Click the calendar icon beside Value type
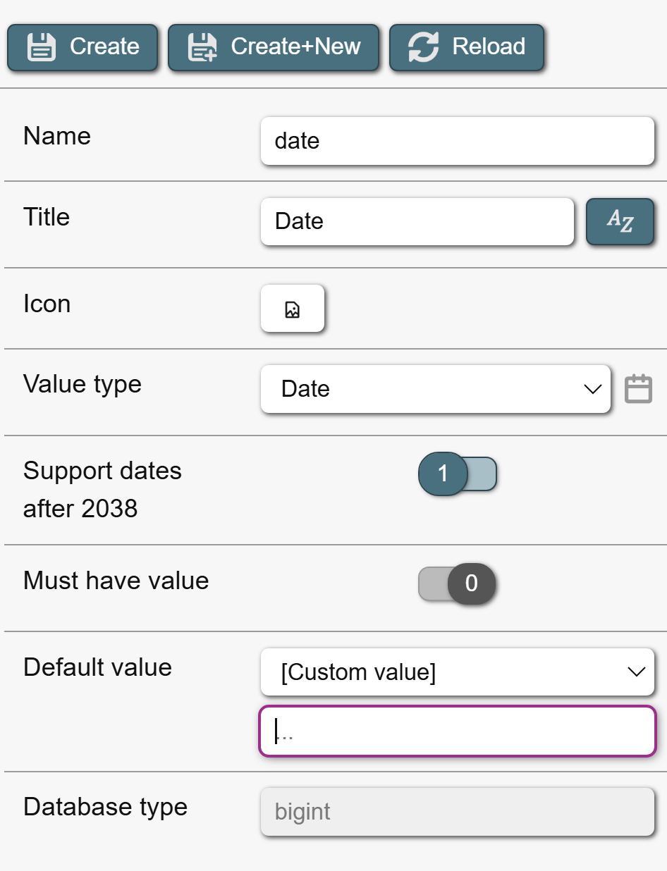Image resolution: width=667 pixels, height=871 pixels. coord(639,389)
